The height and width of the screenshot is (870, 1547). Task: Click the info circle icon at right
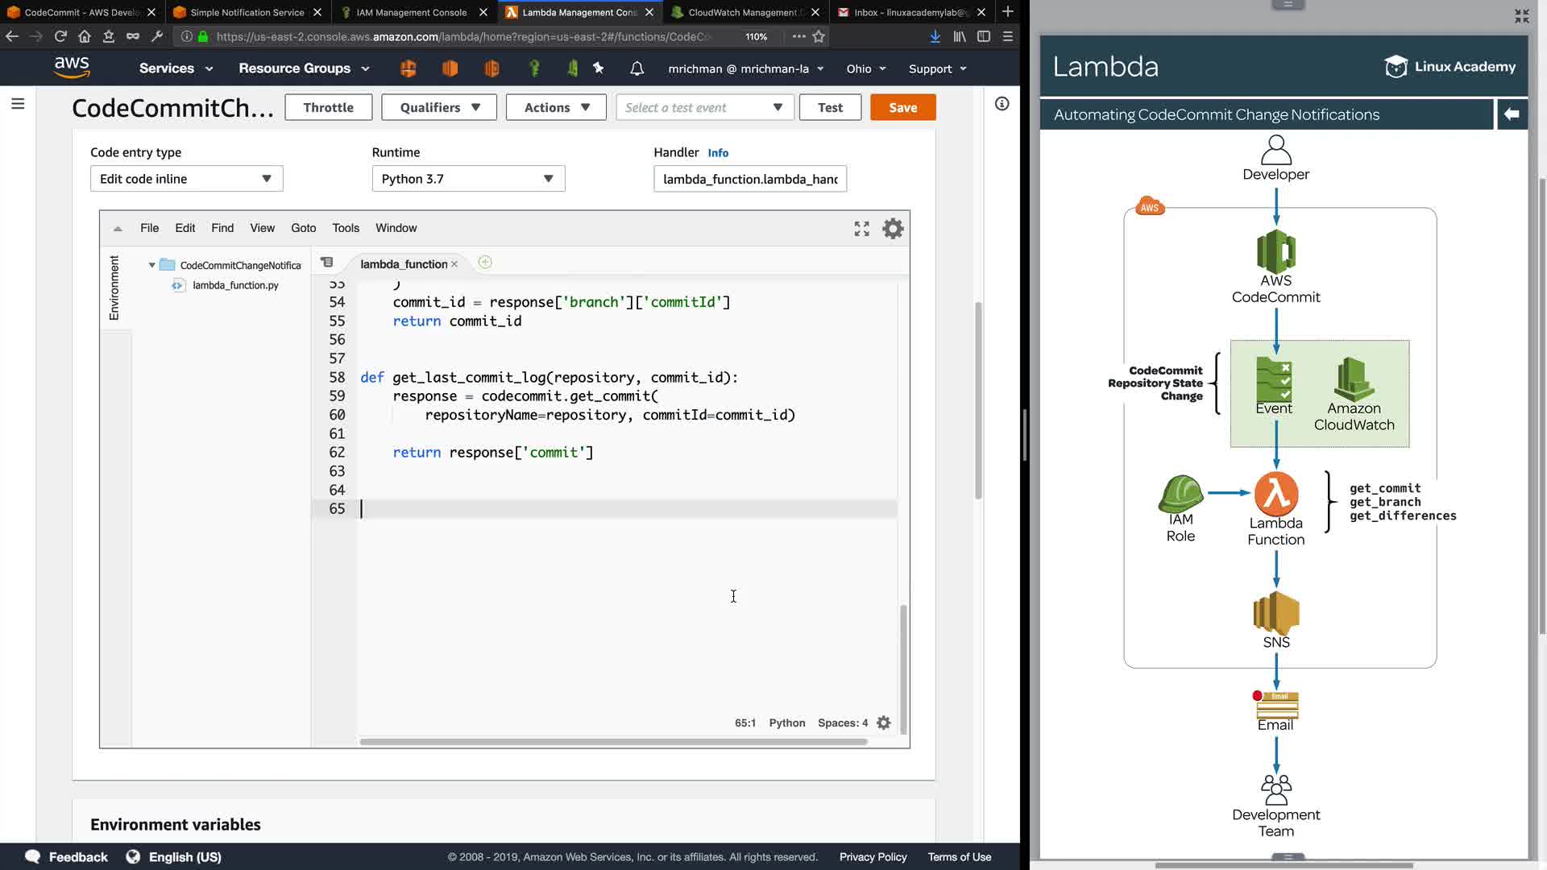point(1002,104)
